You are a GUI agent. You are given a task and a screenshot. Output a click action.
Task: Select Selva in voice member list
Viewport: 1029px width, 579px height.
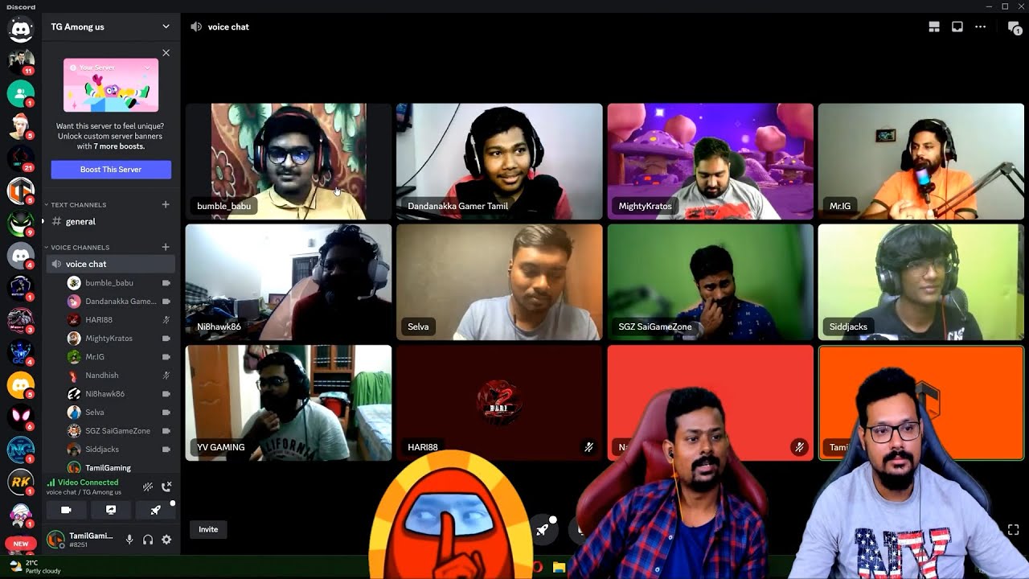pos(119,413)
